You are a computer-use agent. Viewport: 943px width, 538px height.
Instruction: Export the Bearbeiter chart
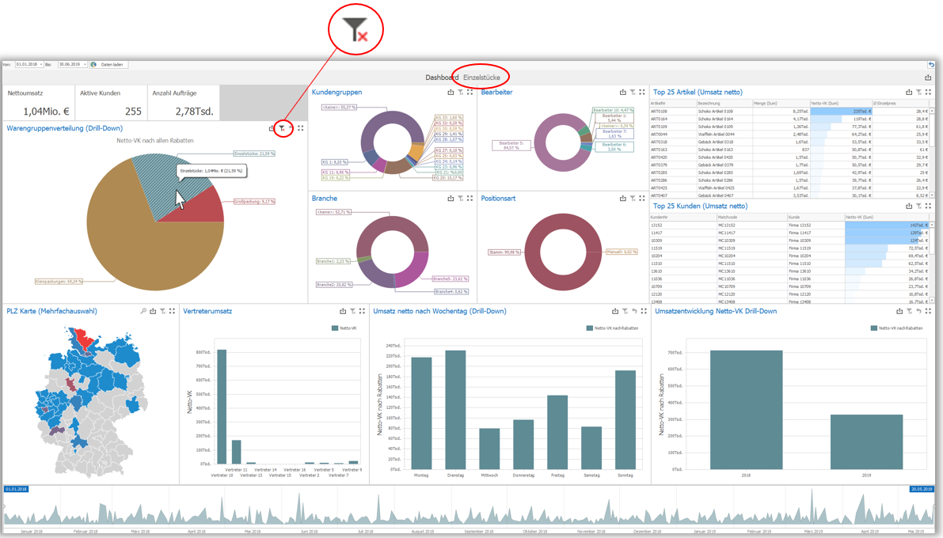(x=622, y=92)
